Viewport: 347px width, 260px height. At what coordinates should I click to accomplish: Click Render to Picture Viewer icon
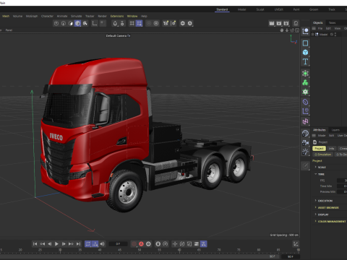click(279, 23)
